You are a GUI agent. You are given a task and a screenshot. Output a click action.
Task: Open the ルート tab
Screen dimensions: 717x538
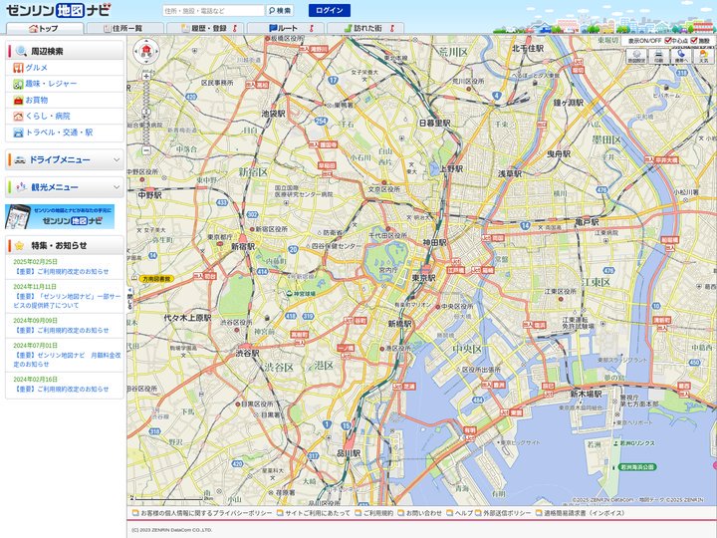286,28
